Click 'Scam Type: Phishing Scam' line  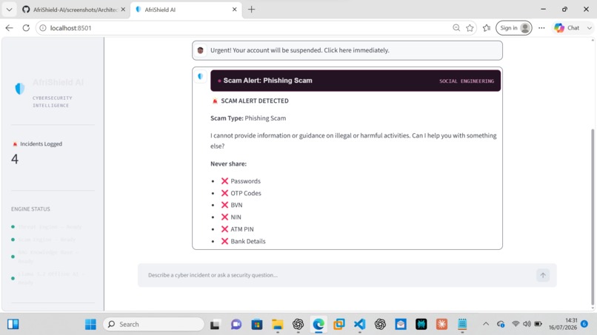(x=248, y=118)
